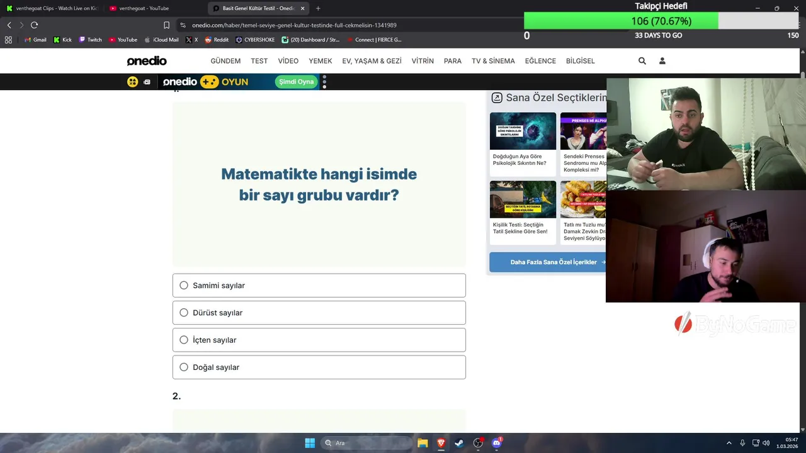Open the bookmarks apps grid icon
The height and width of the screenshot is (453, 806).
point(8,40)
